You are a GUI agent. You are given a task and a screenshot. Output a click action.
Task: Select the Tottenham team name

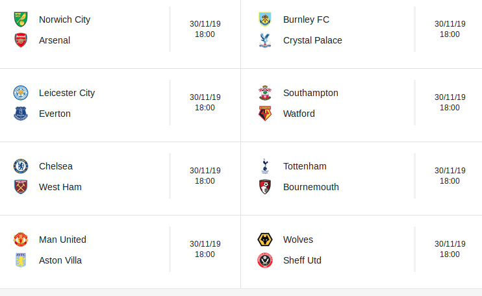click(x=305, y=166)
